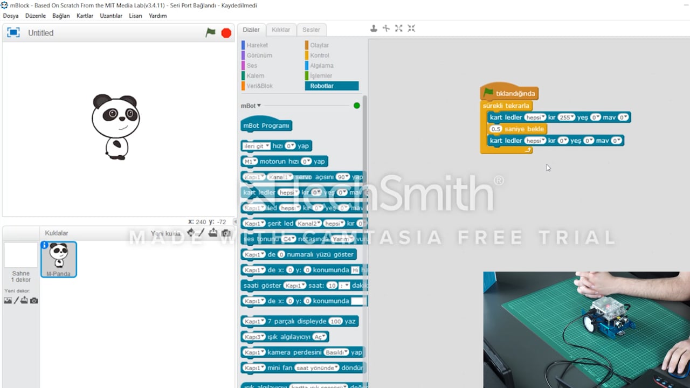The width and height of the screenshot is (690, 388).
Task: Open the Kanal2 dropdown in şerit led block
Action: (309, 223)
